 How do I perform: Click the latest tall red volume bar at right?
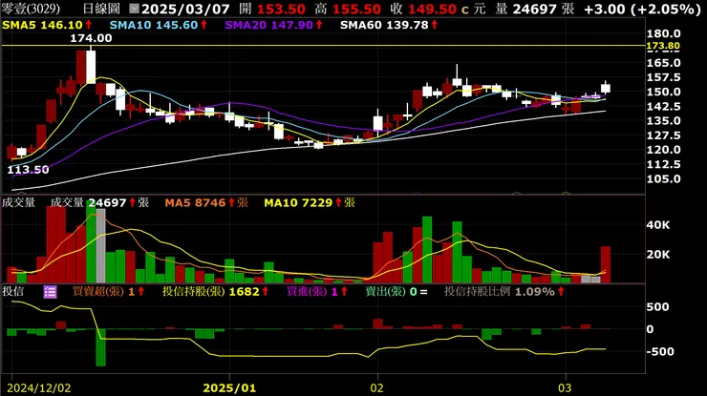pos(605,264)
